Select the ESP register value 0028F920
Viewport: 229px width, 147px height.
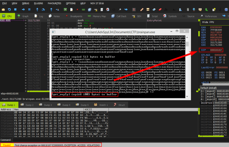(216, 40)
